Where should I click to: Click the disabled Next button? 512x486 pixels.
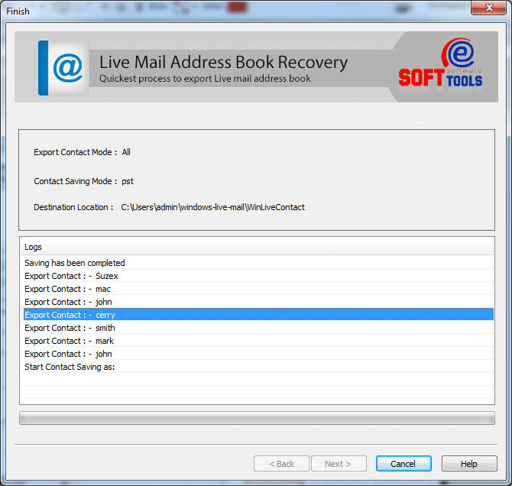pyautogui.click(x=338, y=464)
